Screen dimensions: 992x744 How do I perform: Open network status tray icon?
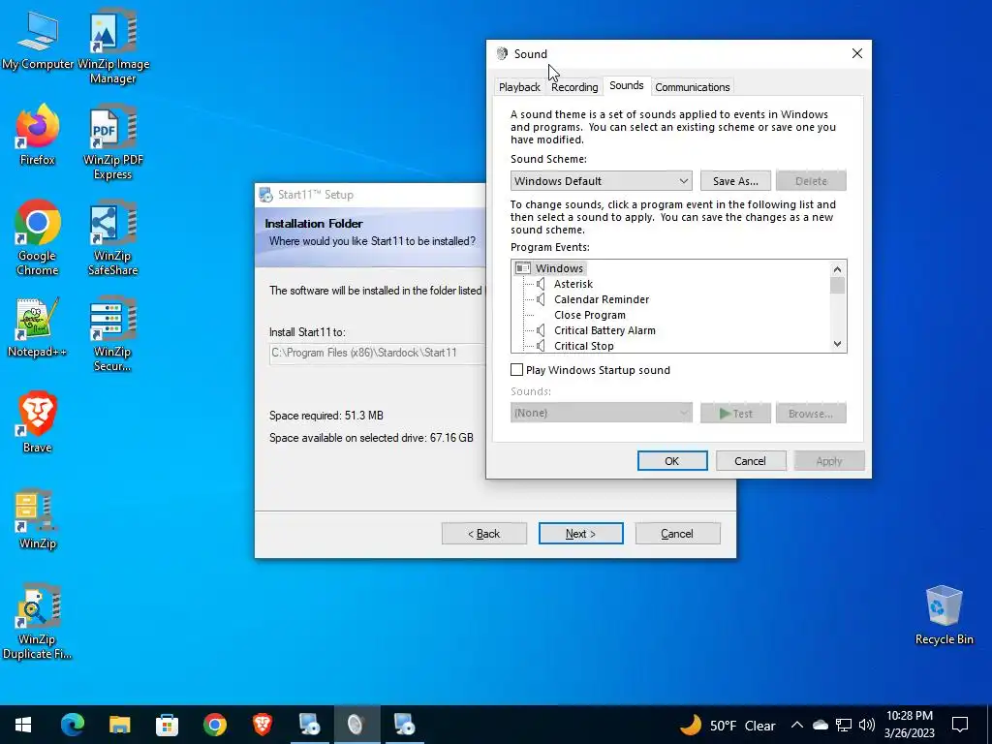coord(844,725)
